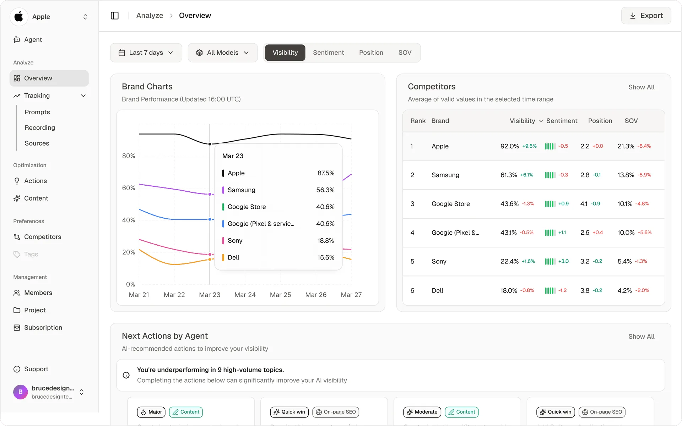Switch to the Sentiment tab
This screenshot has height=426, width=682.
point(329,53)
